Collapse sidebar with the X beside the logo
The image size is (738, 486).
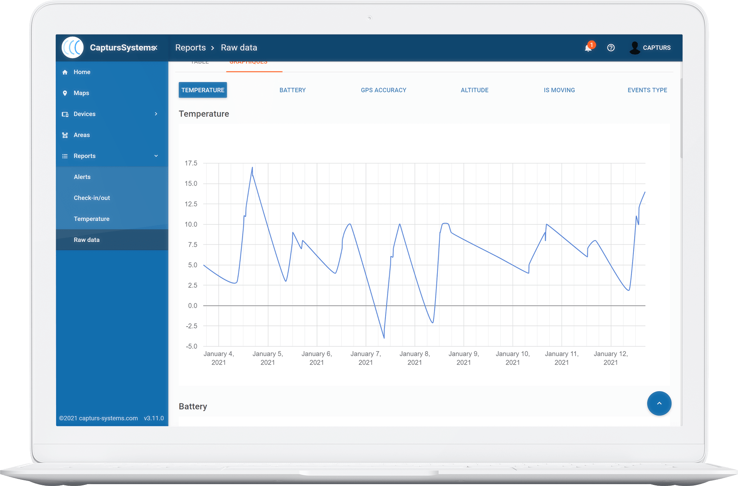tap(156, 48)
